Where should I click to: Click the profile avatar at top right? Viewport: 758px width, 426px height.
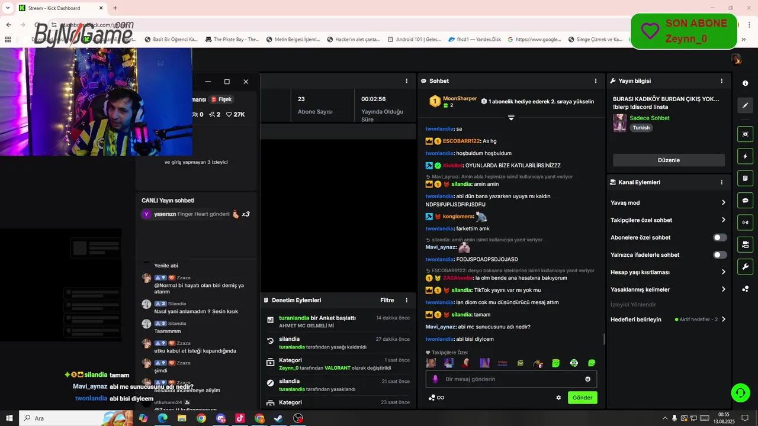(x=736, y=59)
